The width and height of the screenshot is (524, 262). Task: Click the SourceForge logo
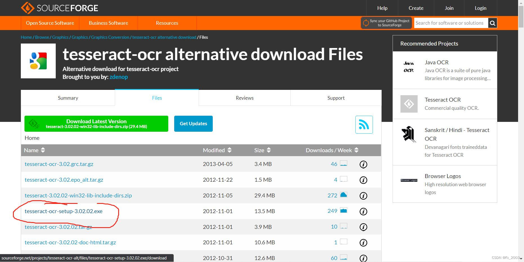click(59, 8)
